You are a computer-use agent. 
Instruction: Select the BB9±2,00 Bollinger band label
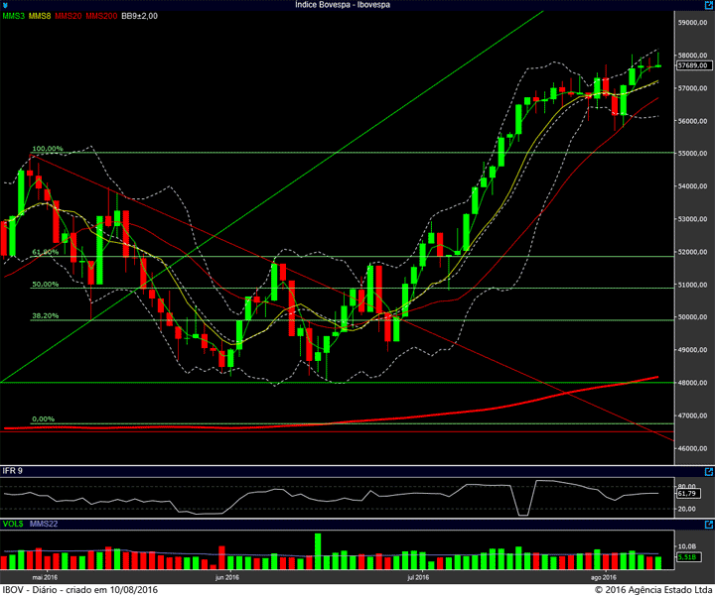click(140, 16)
